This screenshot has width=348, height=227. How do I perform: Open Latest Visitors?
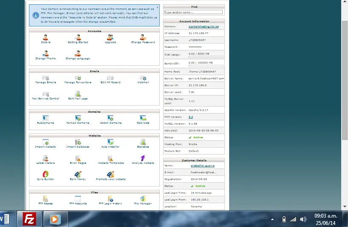pyautogui.click(x=46, y=158)
